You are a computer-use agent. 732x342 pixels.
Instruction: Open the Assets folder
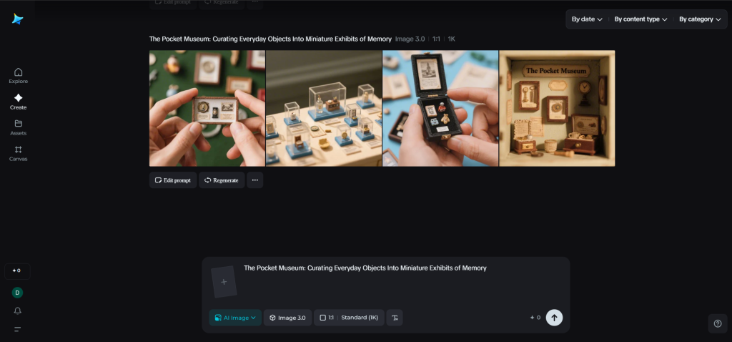click(x=18, y=127)
